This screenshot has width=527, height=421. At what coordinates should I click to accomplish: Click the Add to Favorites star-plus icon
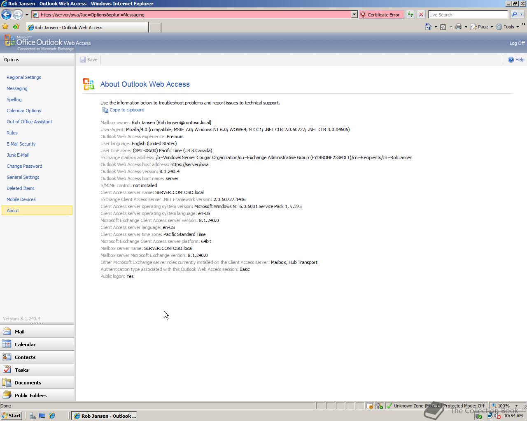(x=16, y=27)
